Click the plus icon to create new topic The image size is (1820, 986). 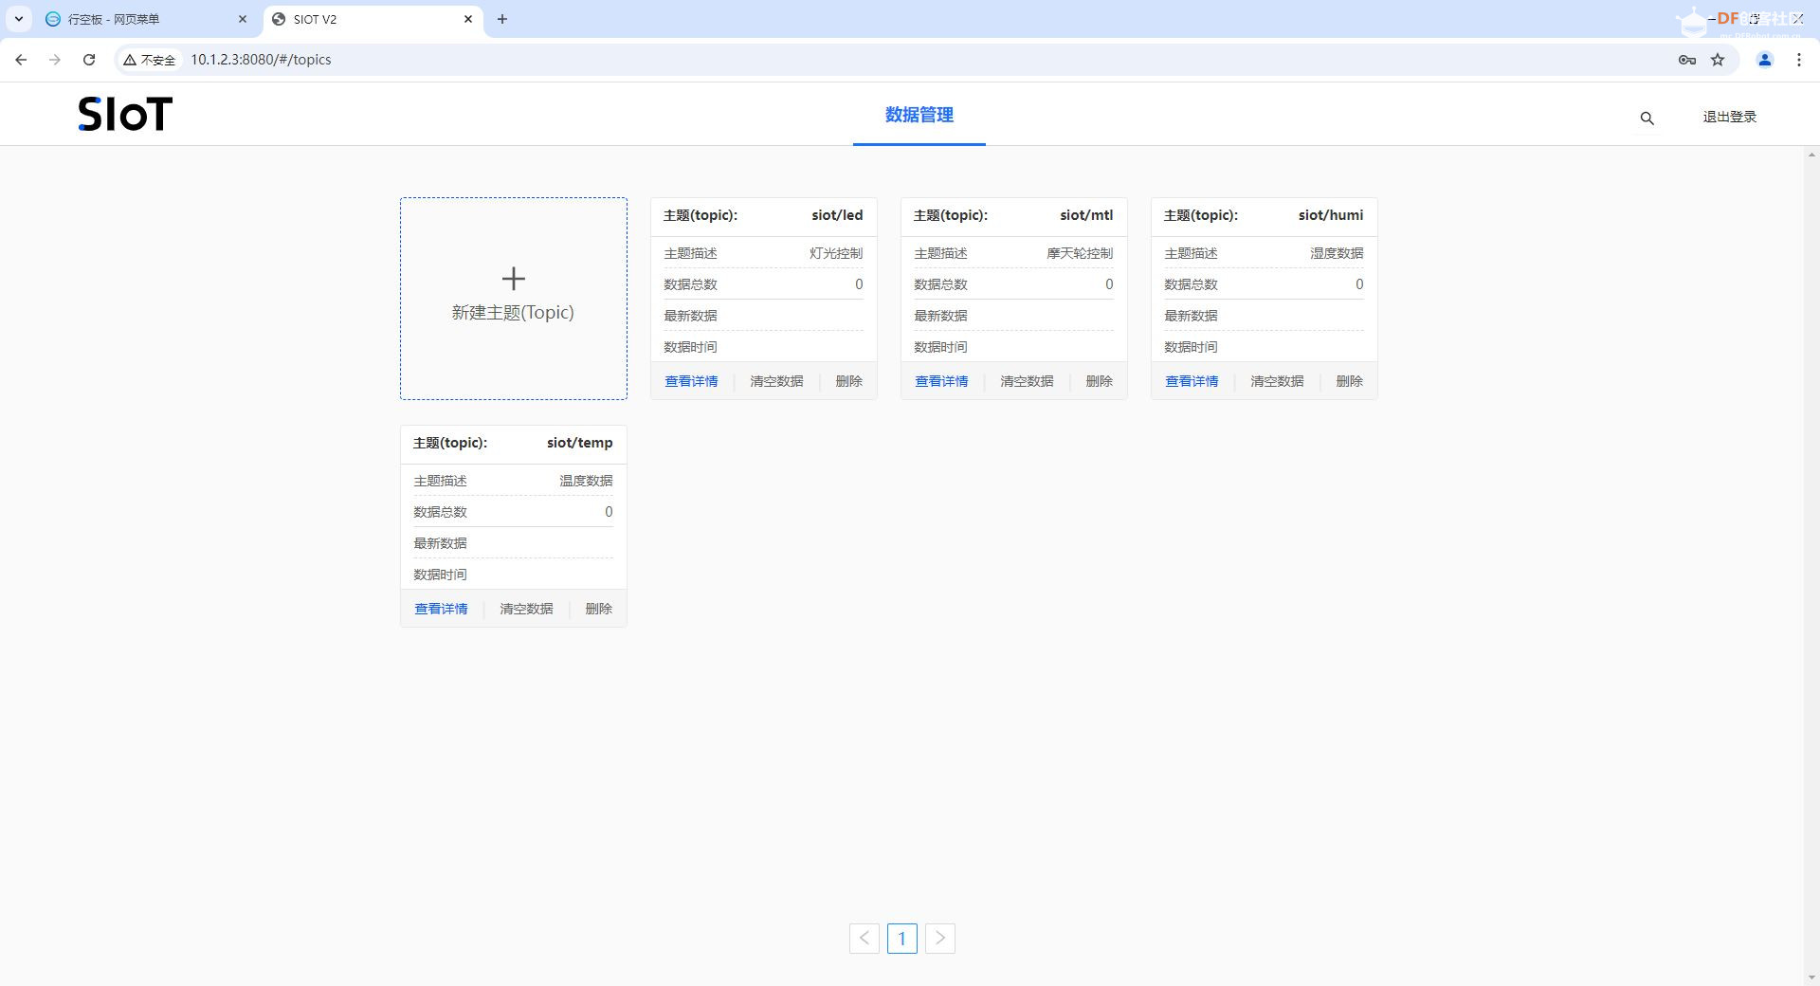tap(513, 278)
